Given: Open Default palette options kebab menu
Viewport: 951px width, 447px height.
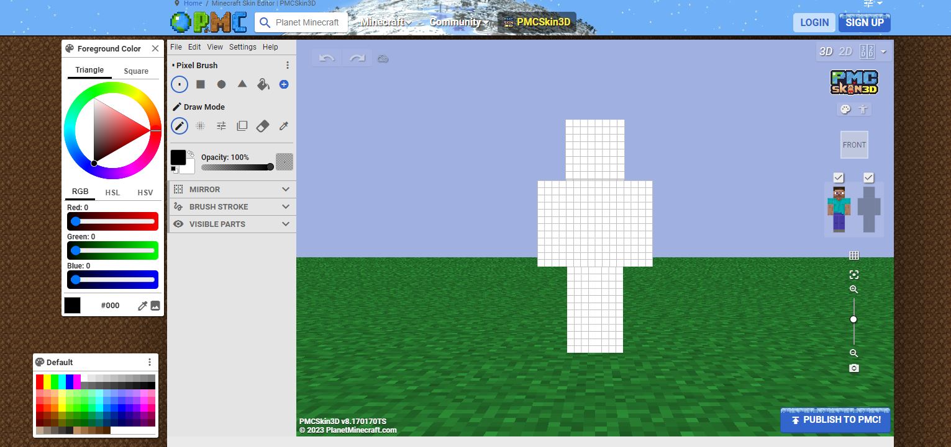Looking at the screenshot, I should click(x=150, y=362).
